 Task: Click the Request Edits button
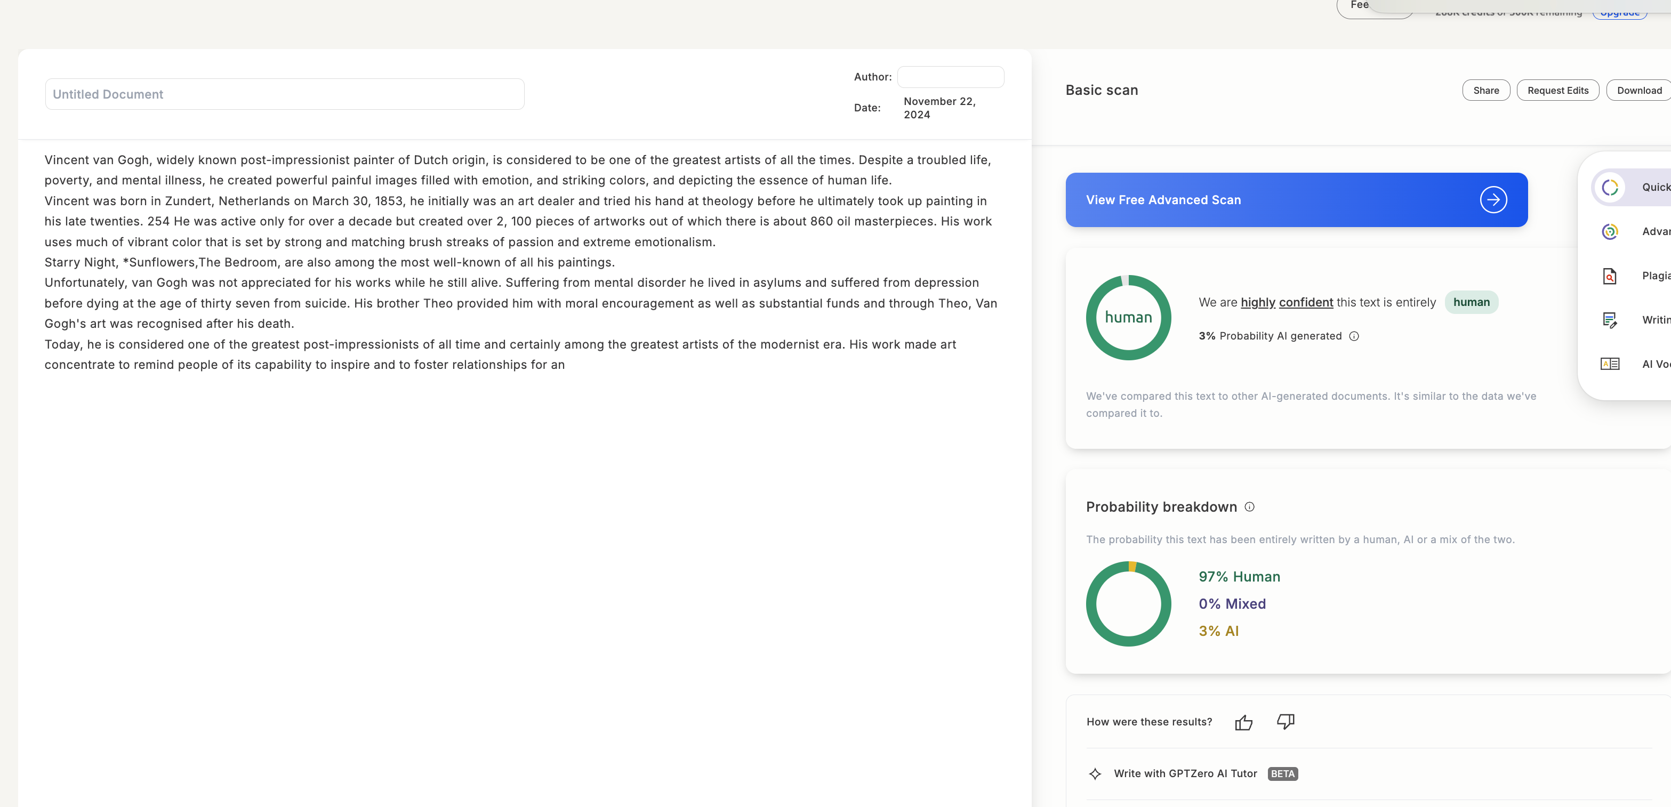coord(1557,90)
